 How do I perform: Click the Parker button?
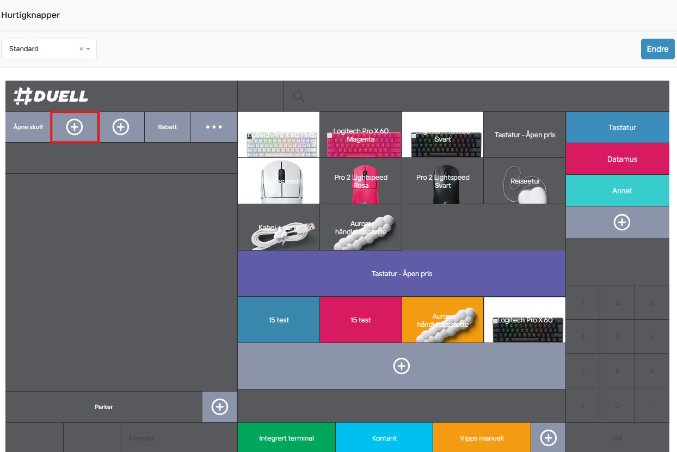[104, 407]
